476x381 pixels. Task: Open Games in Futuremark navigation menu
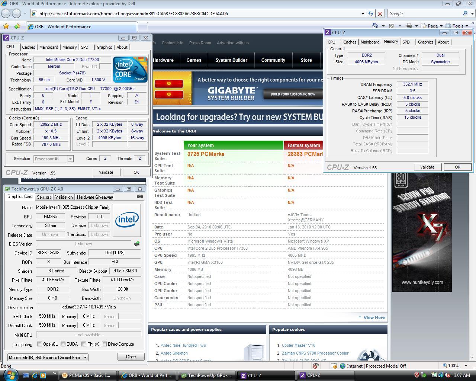click(x=194, y=60)
